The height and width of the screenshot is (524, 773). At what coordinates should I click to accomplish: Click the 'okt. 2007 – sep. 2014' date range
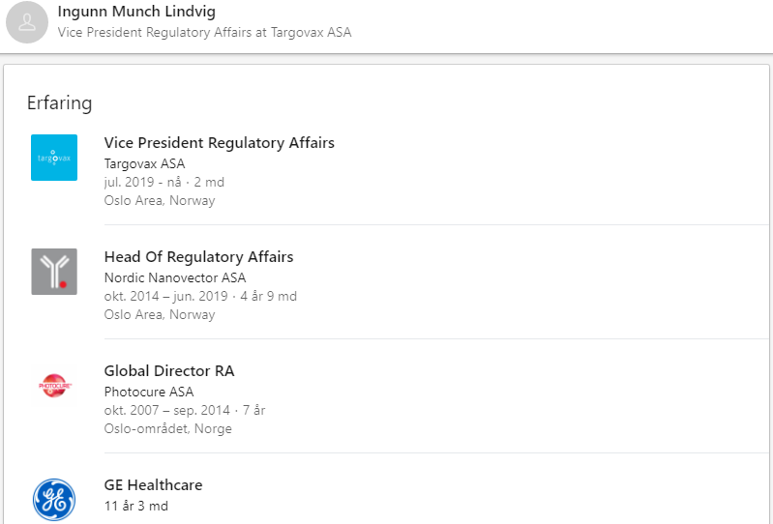point(167,410)
